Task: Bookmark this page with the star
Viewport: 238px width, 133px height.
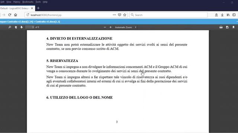Action: click(x=125, y=15)
